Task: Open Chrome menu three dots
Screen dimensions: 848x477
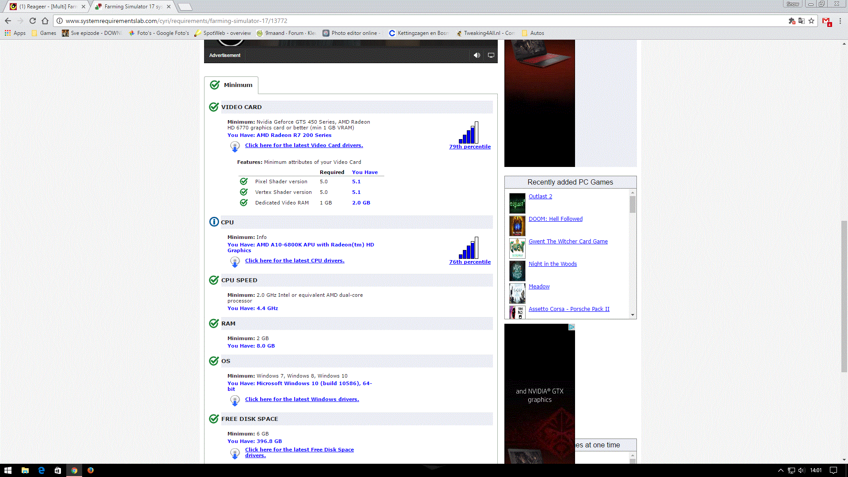Action: [x=840, y=21]
